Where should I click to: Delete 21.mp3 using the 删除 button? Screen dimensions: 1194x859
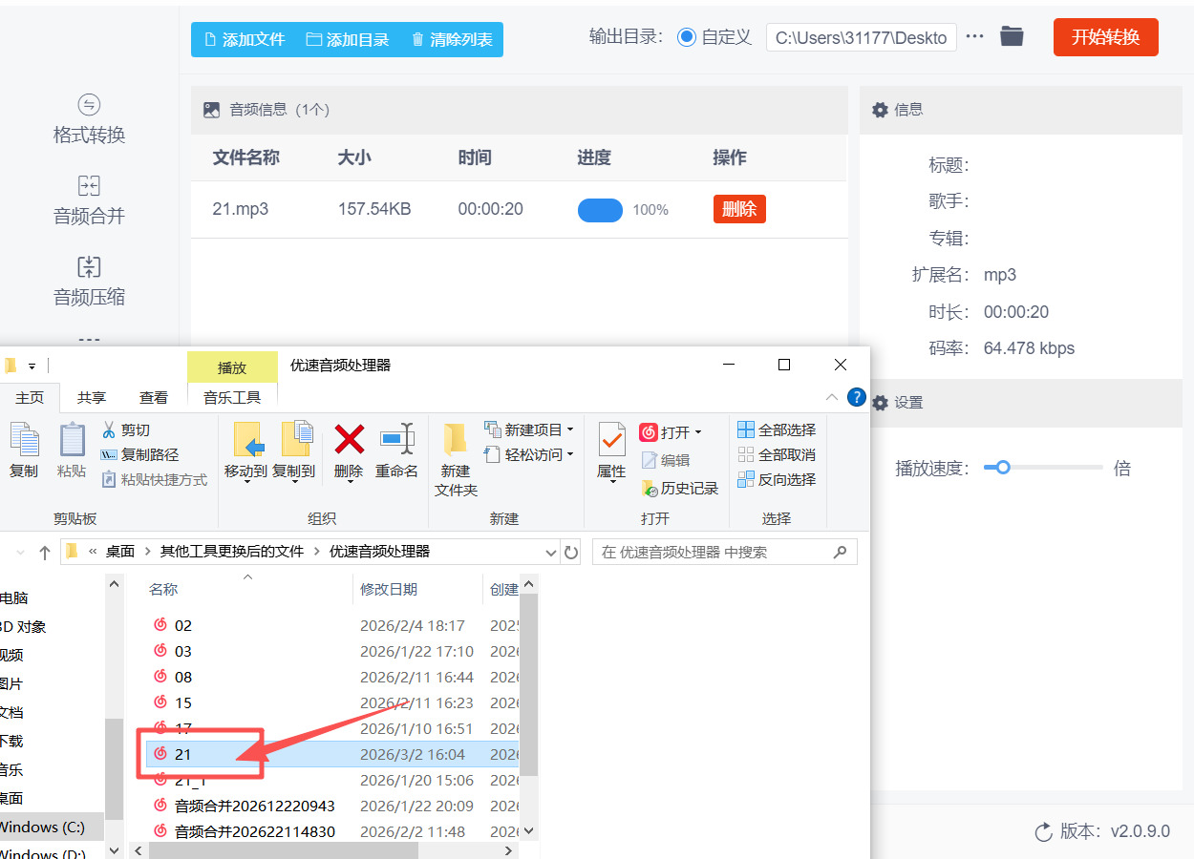click(738, 208)
